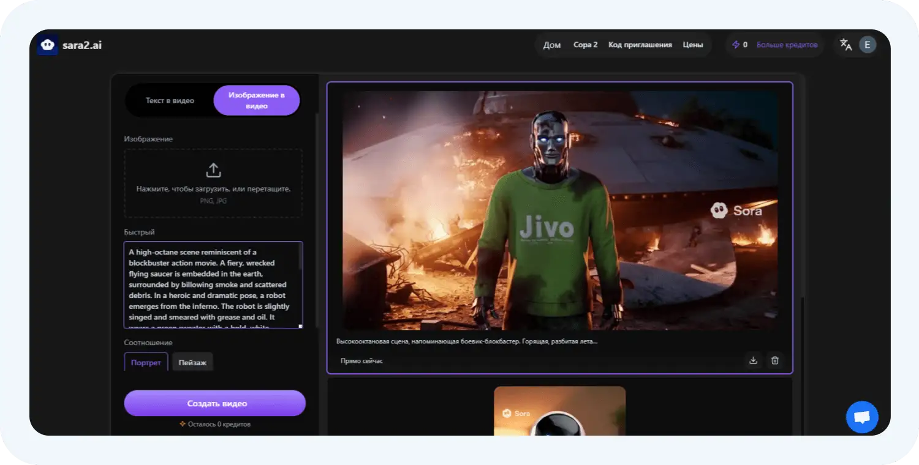Choose the Пейзаж aspect ratio
This screenshot has width=919, height=465.
point(192,362)
